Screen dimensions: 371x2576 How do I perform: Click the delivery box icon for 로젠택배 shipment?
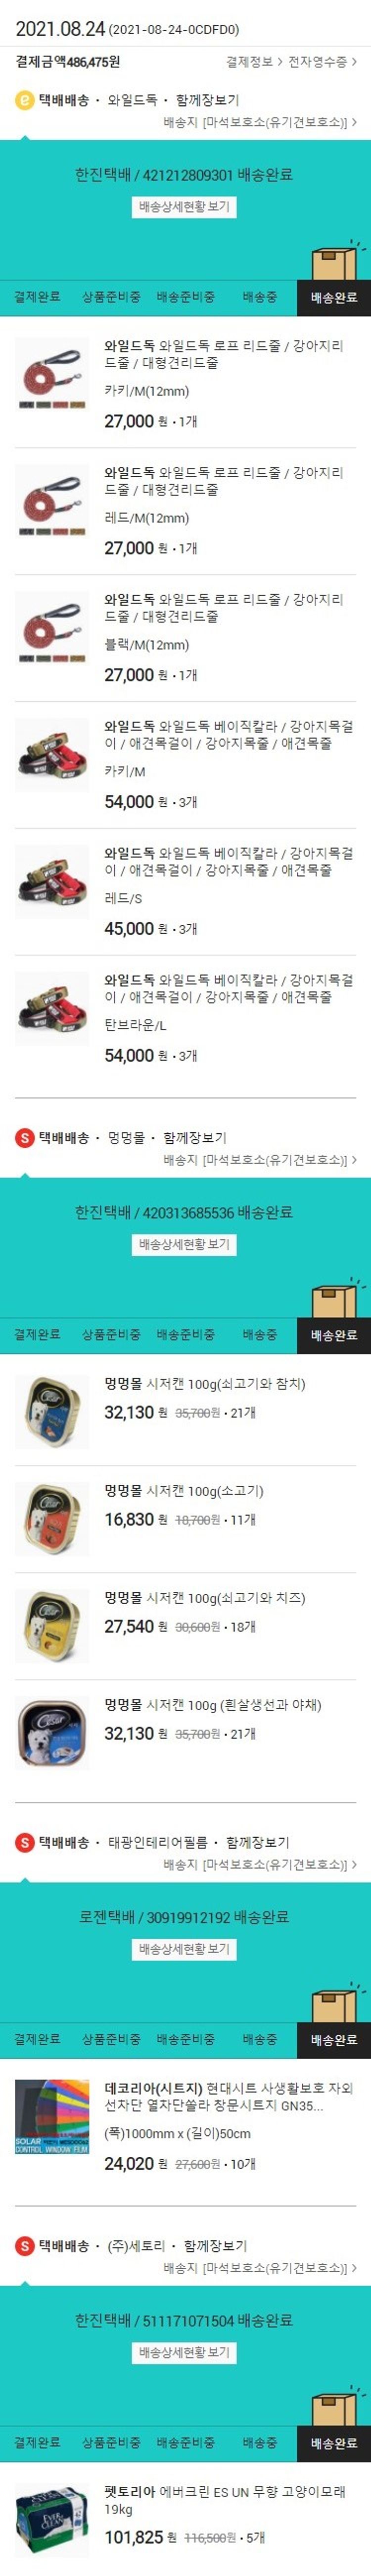click(334, 2002)
